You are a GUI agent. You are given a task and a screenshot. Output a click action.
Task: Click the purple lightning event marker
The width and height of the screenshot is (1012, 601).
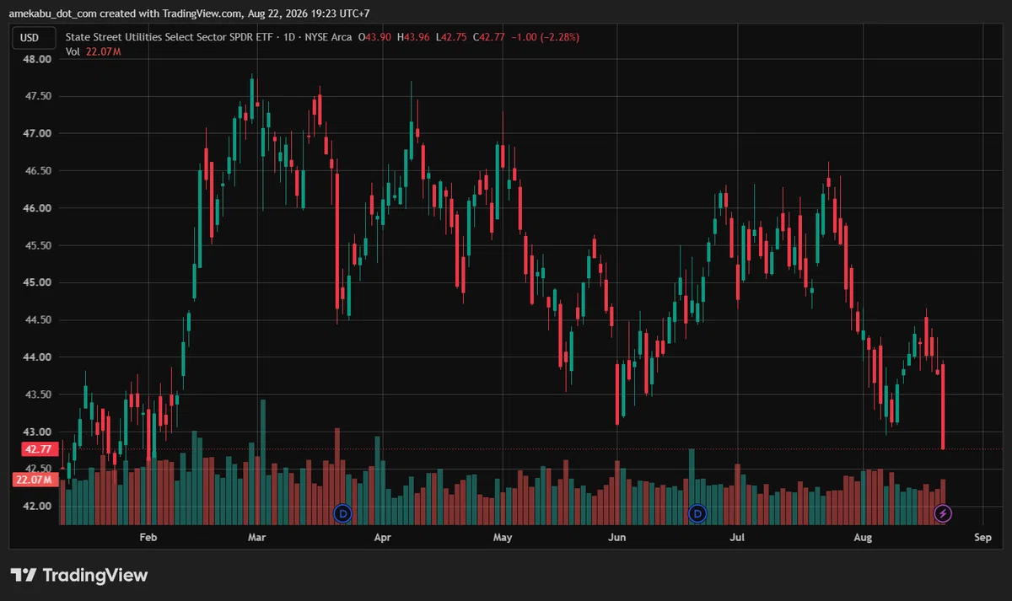[944, 512]
